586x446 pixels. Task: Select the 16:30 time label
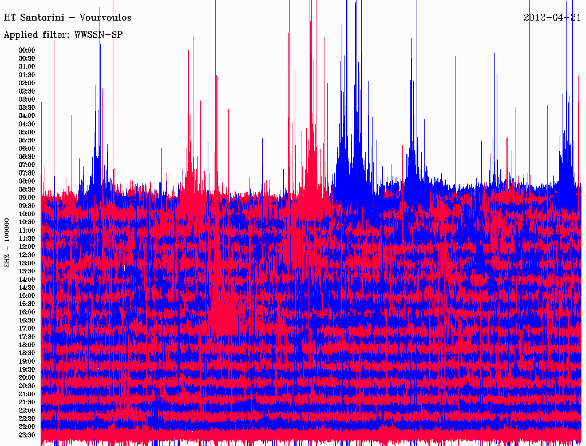pos(27,321)
